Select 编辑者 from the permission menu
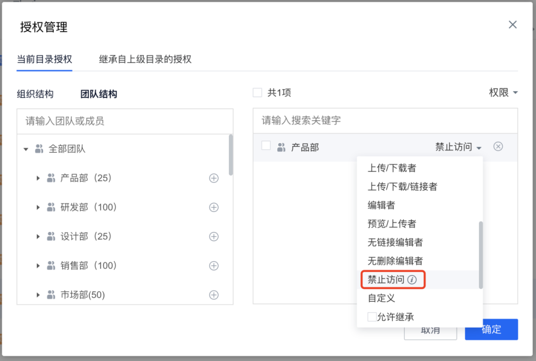The height and width of the screenshot is (361, 536). click(x=381, y=205)
